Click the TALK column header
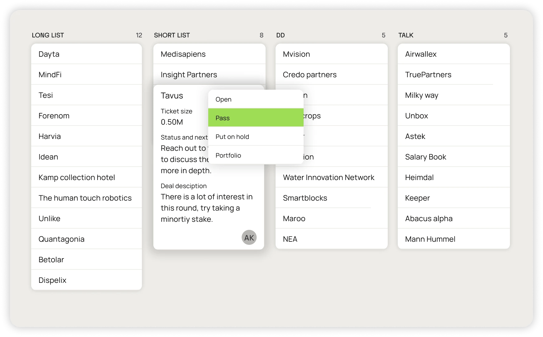Viewport: 543px width, 337px height. coord(406,35)
